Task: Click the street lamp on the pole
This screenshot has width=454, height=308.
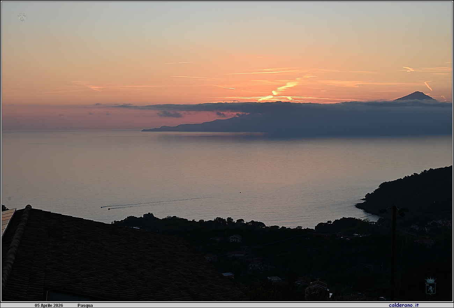Action: point(393,210)
